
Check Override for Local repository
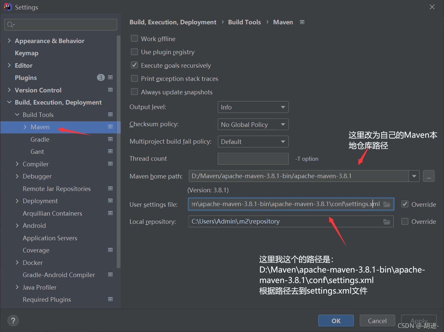click(405, 222)
